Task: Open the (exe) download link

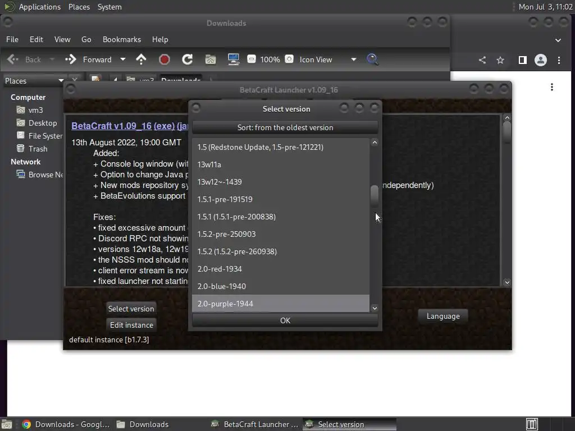Action: click(165, 126)
